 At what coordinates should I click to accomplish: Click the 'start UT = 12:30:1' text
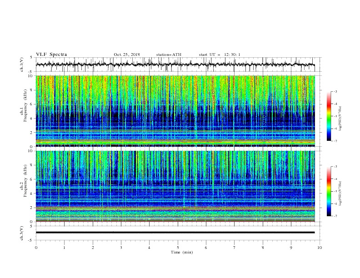click(220, 55)
